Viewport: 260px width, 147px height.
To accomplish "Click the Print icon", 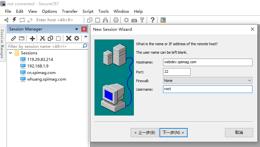I will (116, 20).
